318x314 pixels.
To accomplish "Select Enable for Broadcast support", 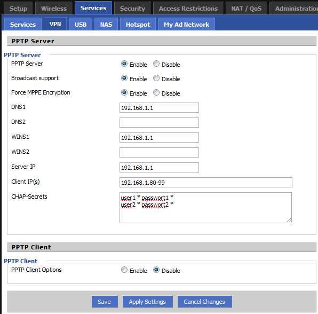I will (x=124, y=78).
